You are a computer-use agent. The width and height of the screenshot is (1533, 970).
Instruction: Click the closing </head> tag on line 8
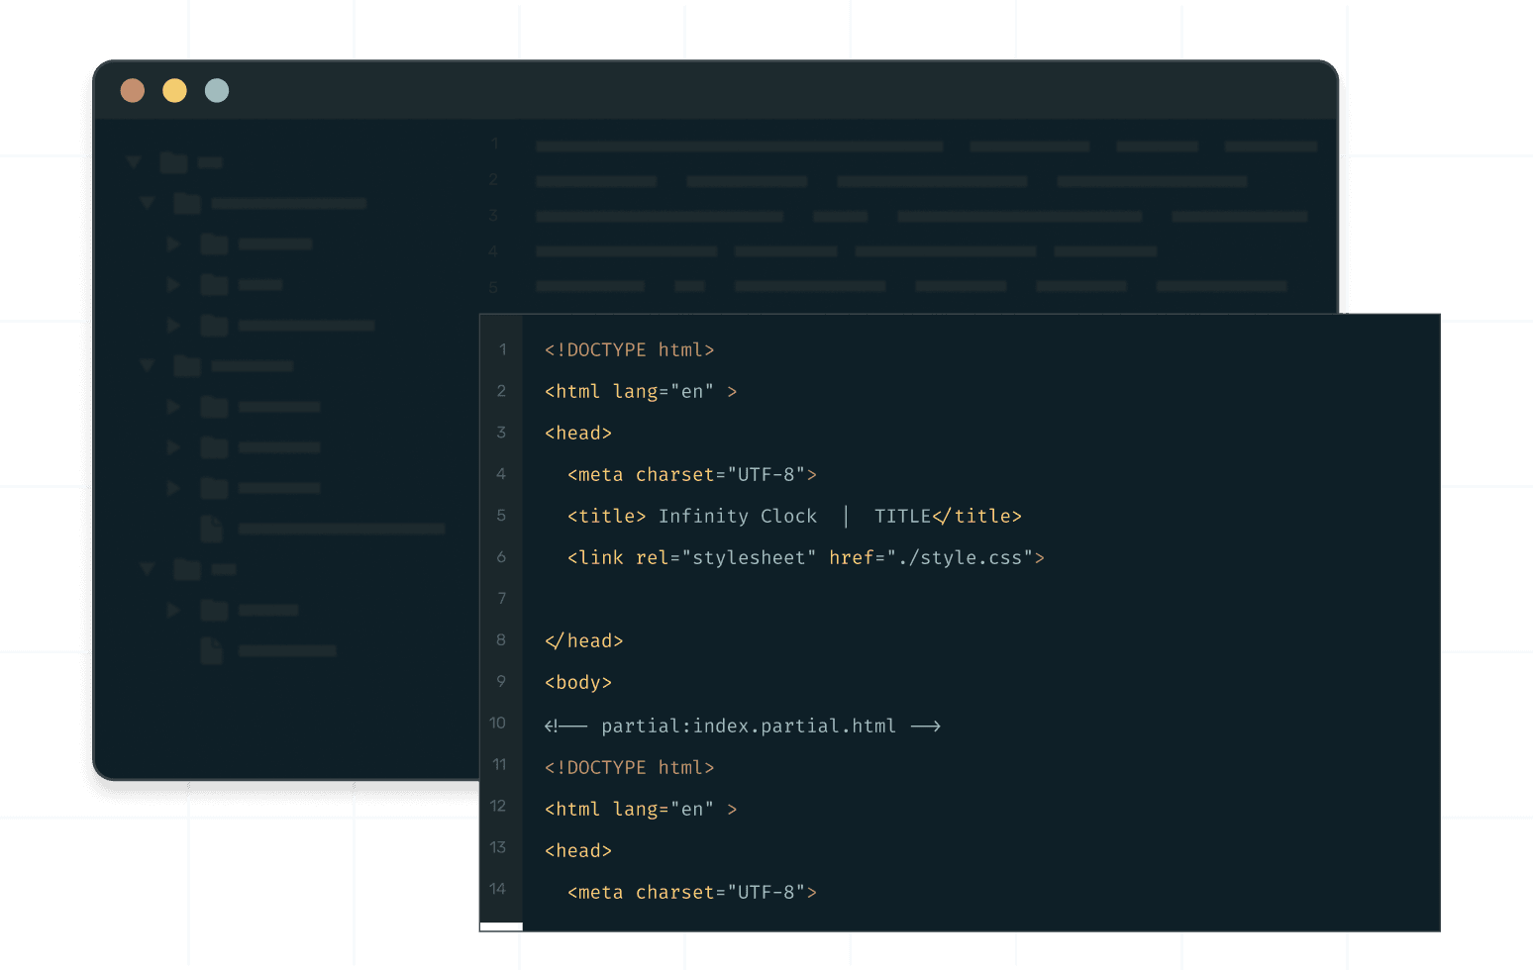pos(584,641)
